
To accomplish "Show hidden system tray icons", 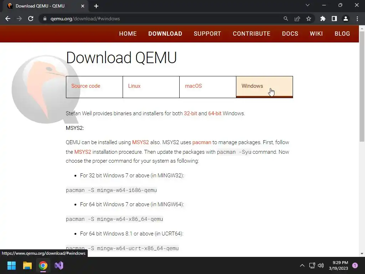I will pos(302,265).
